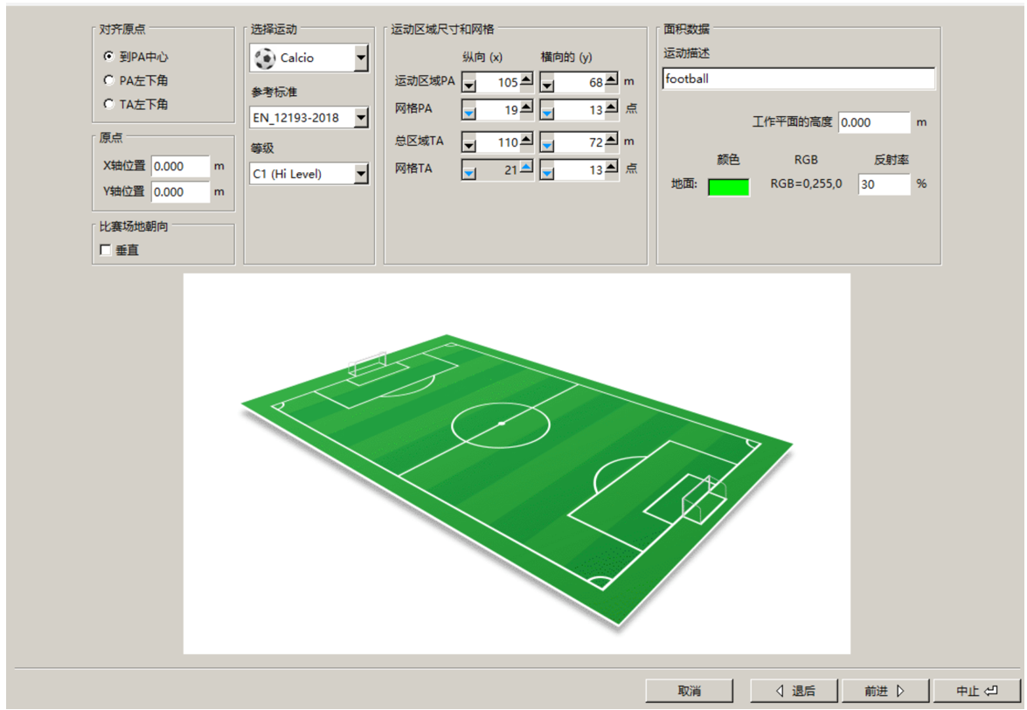This screenshot has height=710, width=1027.
Task: Select the 到PA中心 radio button
Action: tap(108, 57)
